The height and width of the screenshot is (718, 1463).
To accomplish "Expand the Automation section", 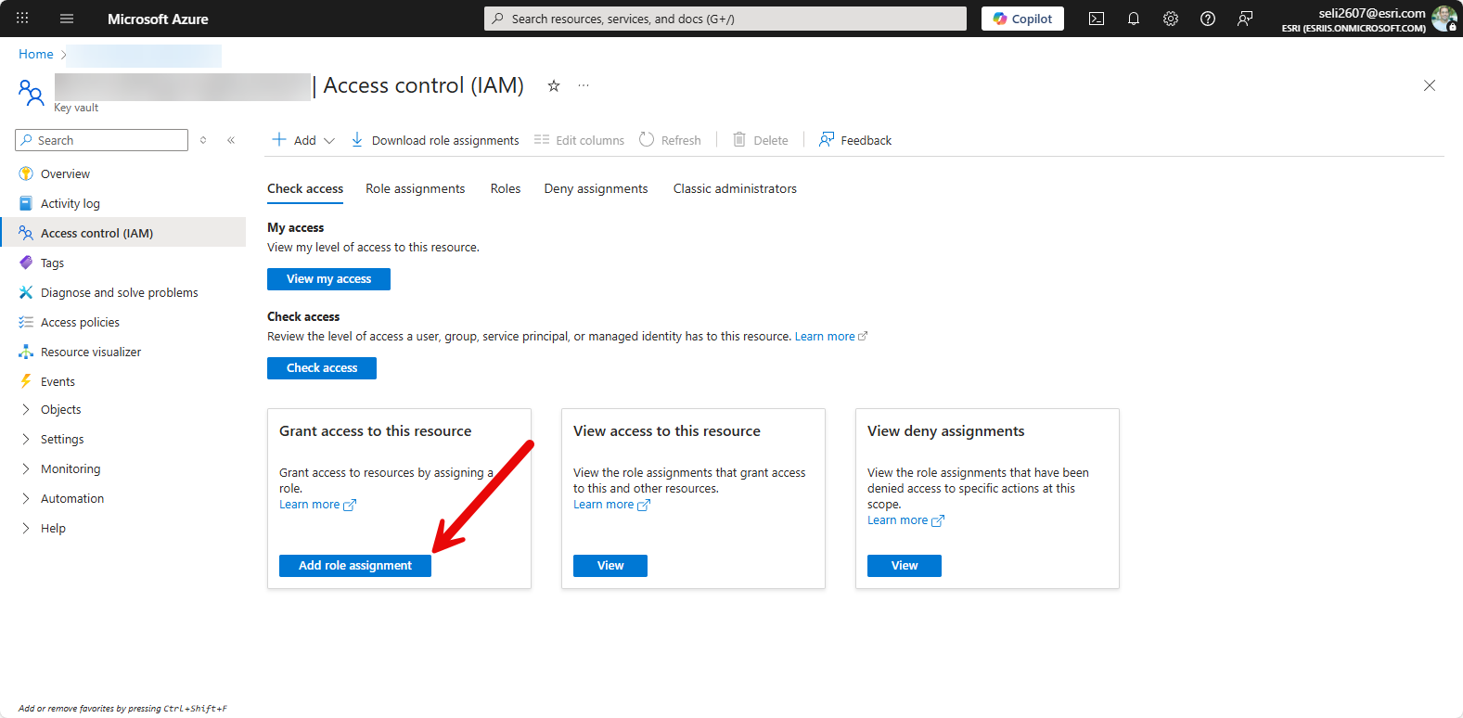I will (x=123, y=498).
